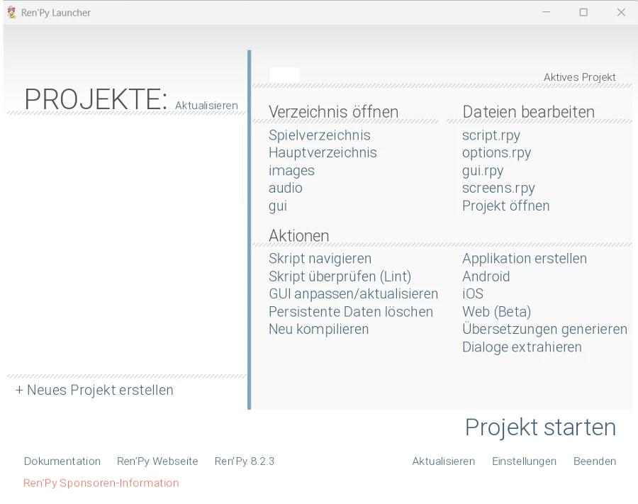Open the Dokumentation link
This screenshot has width=638, height=504.
click(62, 461)
